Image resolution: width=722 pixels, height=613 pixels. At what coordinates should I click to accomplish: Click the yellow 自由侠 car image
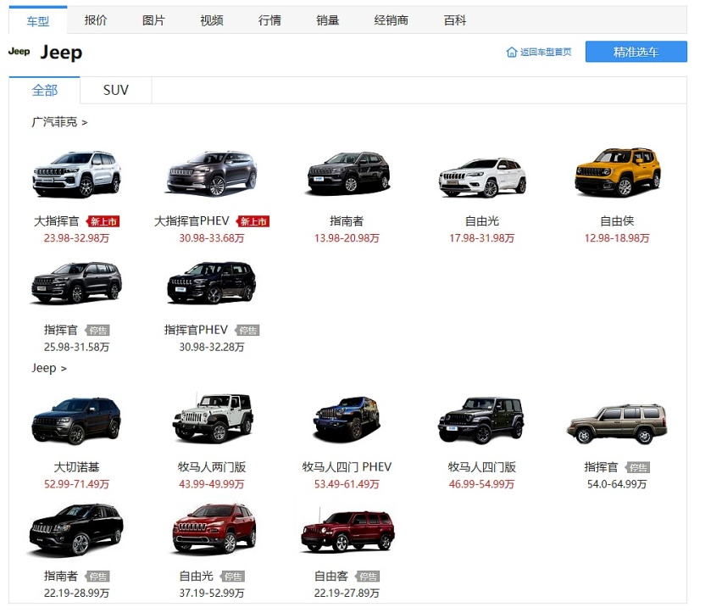pos(617,172)
